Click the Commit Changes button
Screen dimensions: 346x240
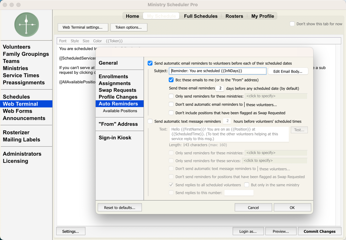319,232
